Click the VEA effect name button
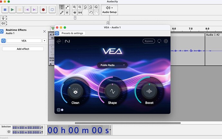The width and height of the screenshot is (222, 139). pyautogui.click(x=24, y=41)
